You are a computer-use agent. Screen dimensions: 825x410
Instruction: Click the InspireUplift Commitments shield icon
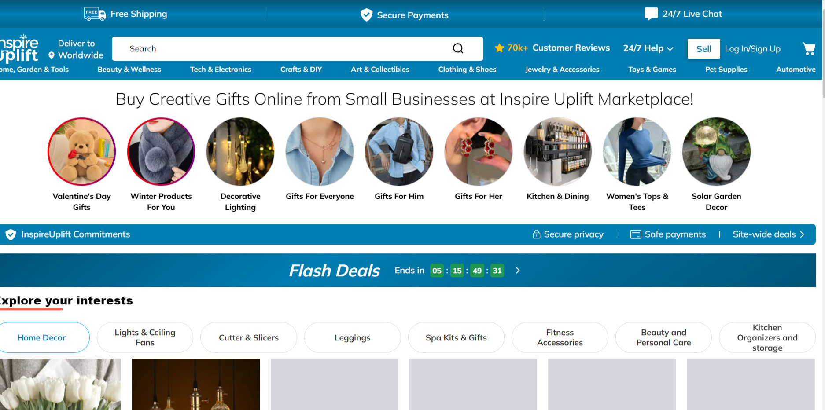click(11, 234)
